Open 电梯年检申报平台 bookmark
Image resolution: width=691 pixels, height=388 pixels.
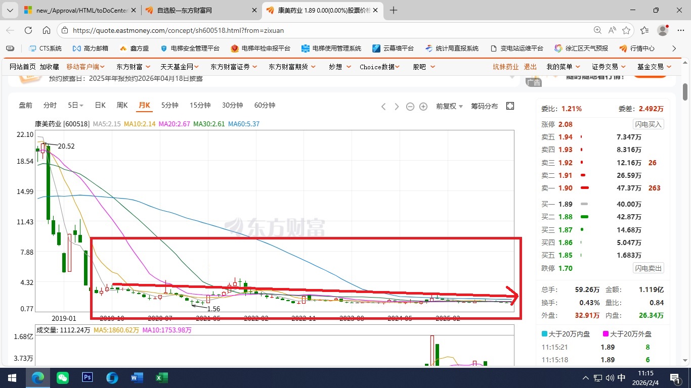tap(261, 48)
